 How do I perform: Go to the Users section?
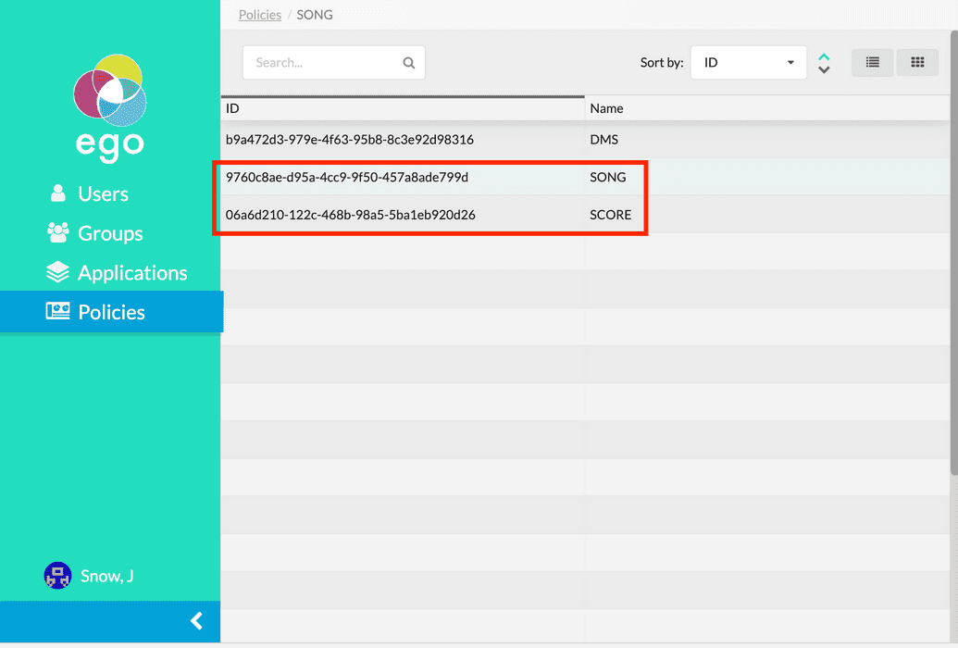click(103, 194)
